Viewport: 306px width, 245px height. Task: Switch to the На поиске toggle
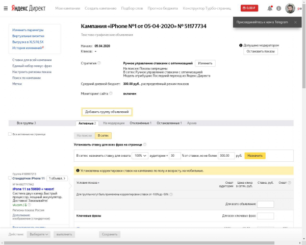[84, 136]
